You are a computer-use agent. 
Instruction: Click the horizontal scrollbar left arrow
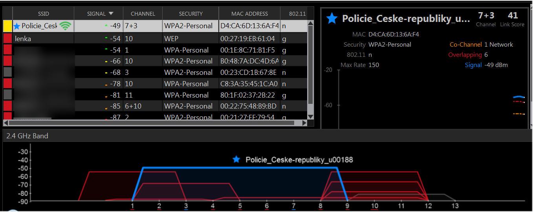coord(7,123)
